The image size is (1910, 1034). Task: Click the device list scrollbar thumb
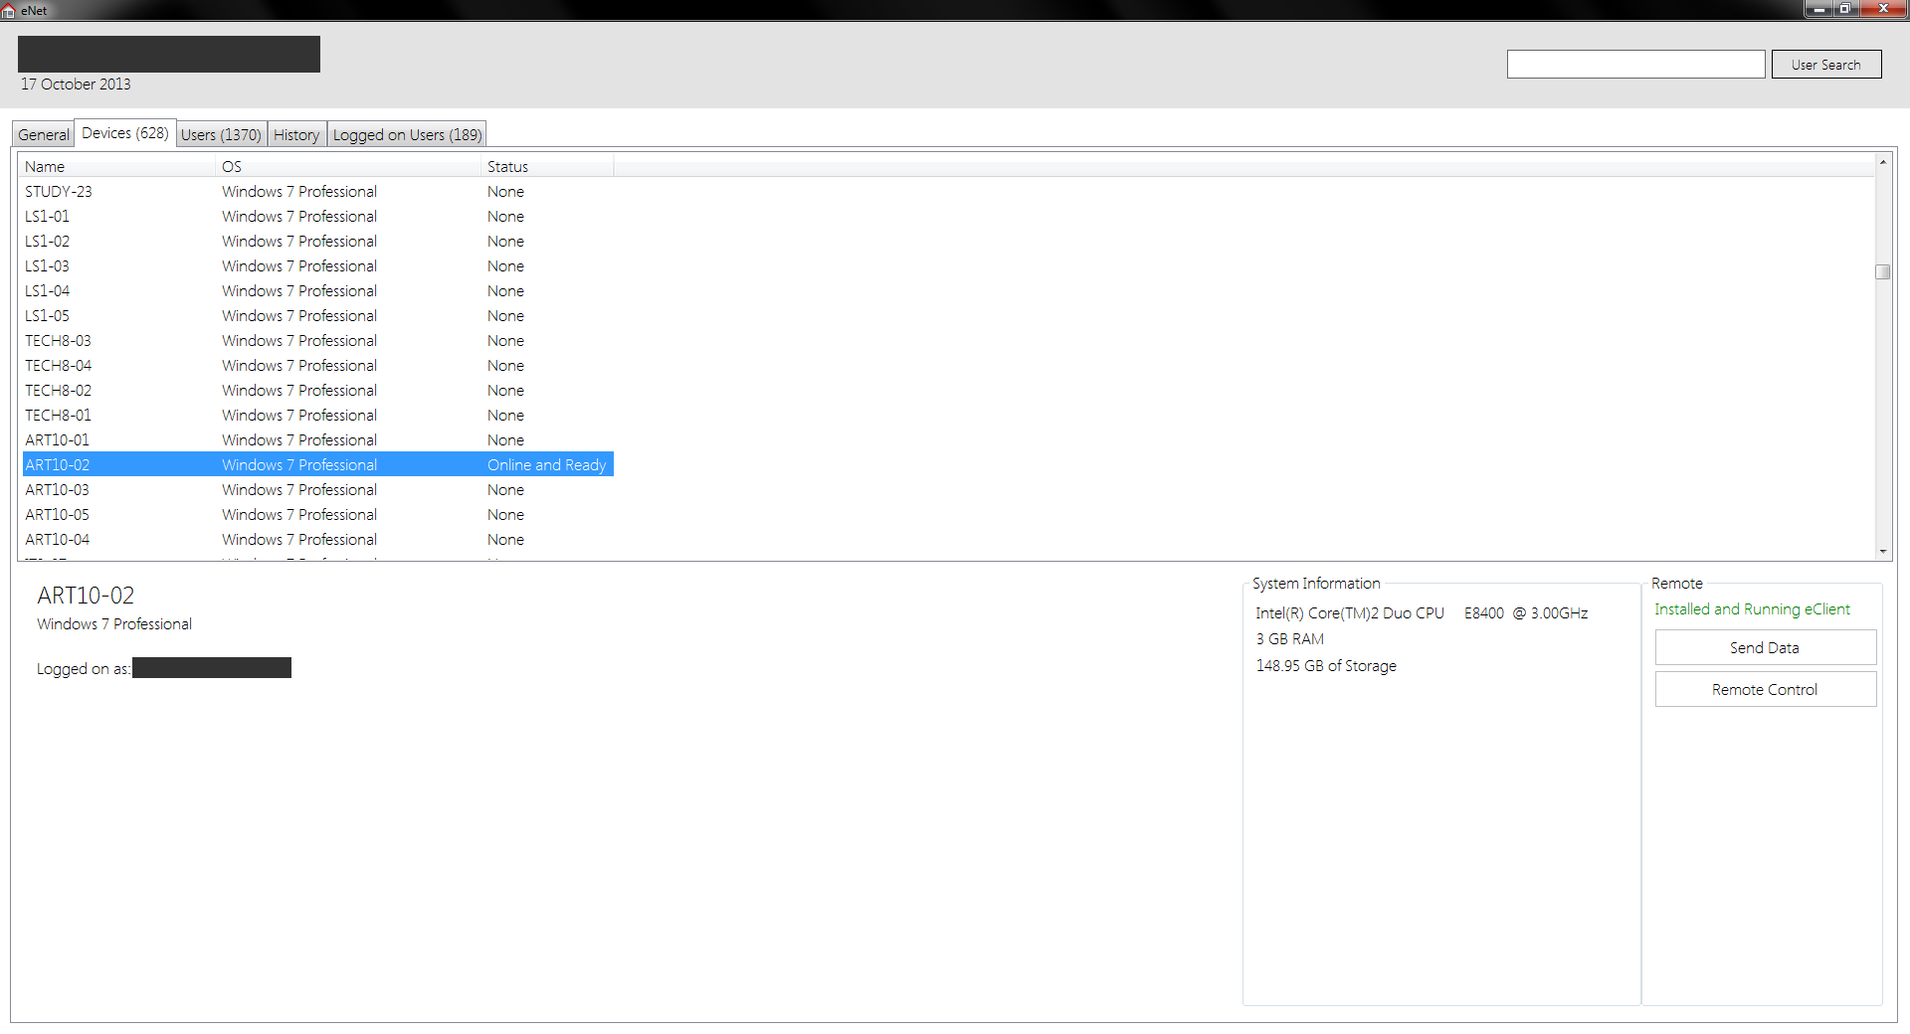(1882, 272)
